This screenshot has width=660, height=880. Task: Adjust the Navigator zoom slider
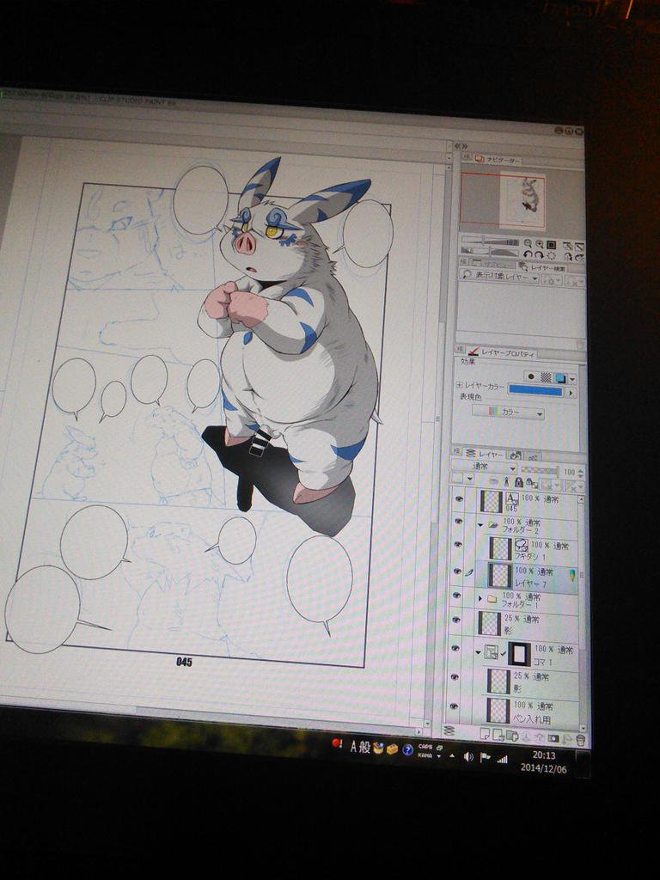[489, 241]
